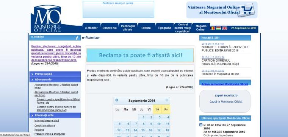Select the Hungarian flag icon
The image size is (288, 137).
(218, 28)
